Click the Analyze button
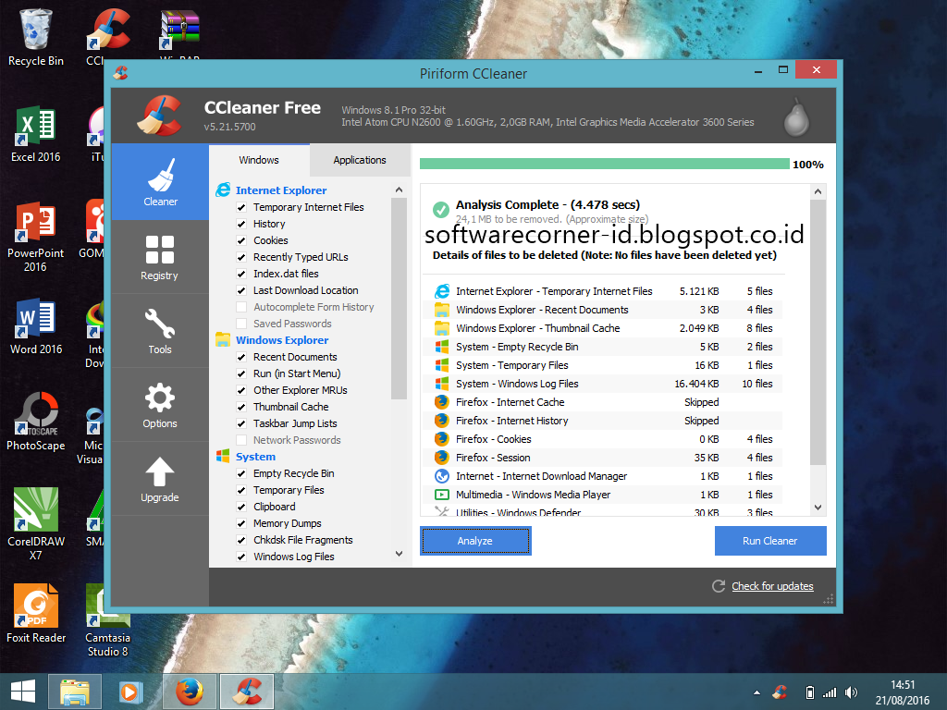947x710 pixels. pyautogui.click(x=475, y=541)
